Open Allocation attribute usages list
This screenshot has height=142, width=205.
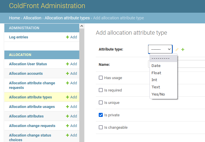[x=32, y=107]
